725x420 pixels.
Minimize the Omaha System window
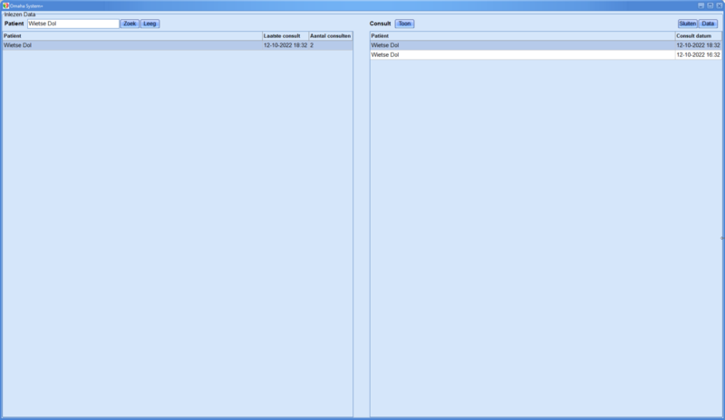coord(701,5)
